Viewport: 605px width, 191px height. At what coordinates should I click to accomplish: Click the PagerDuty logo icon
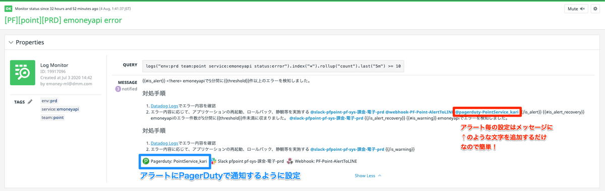[x=146, y=161]
